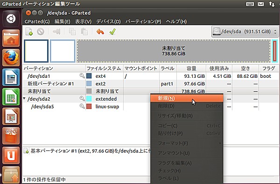Collapse the /dev/sda2 tree expander

click(24, 98)
